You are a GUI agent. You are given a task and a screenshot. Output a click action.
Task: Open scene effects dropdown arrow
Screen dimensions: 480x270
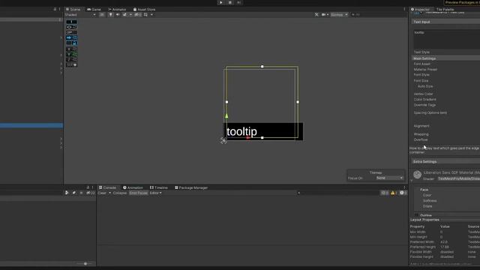pos(130,15)
